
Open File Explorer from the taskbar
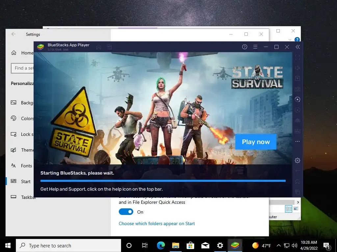click(176, 245)
